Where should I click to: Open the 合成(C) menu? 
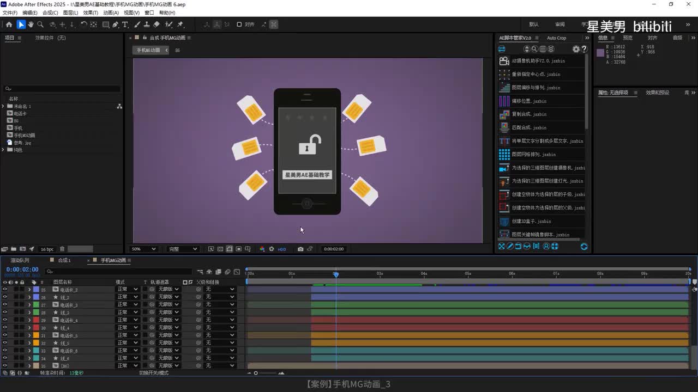[x=50, y=13]
